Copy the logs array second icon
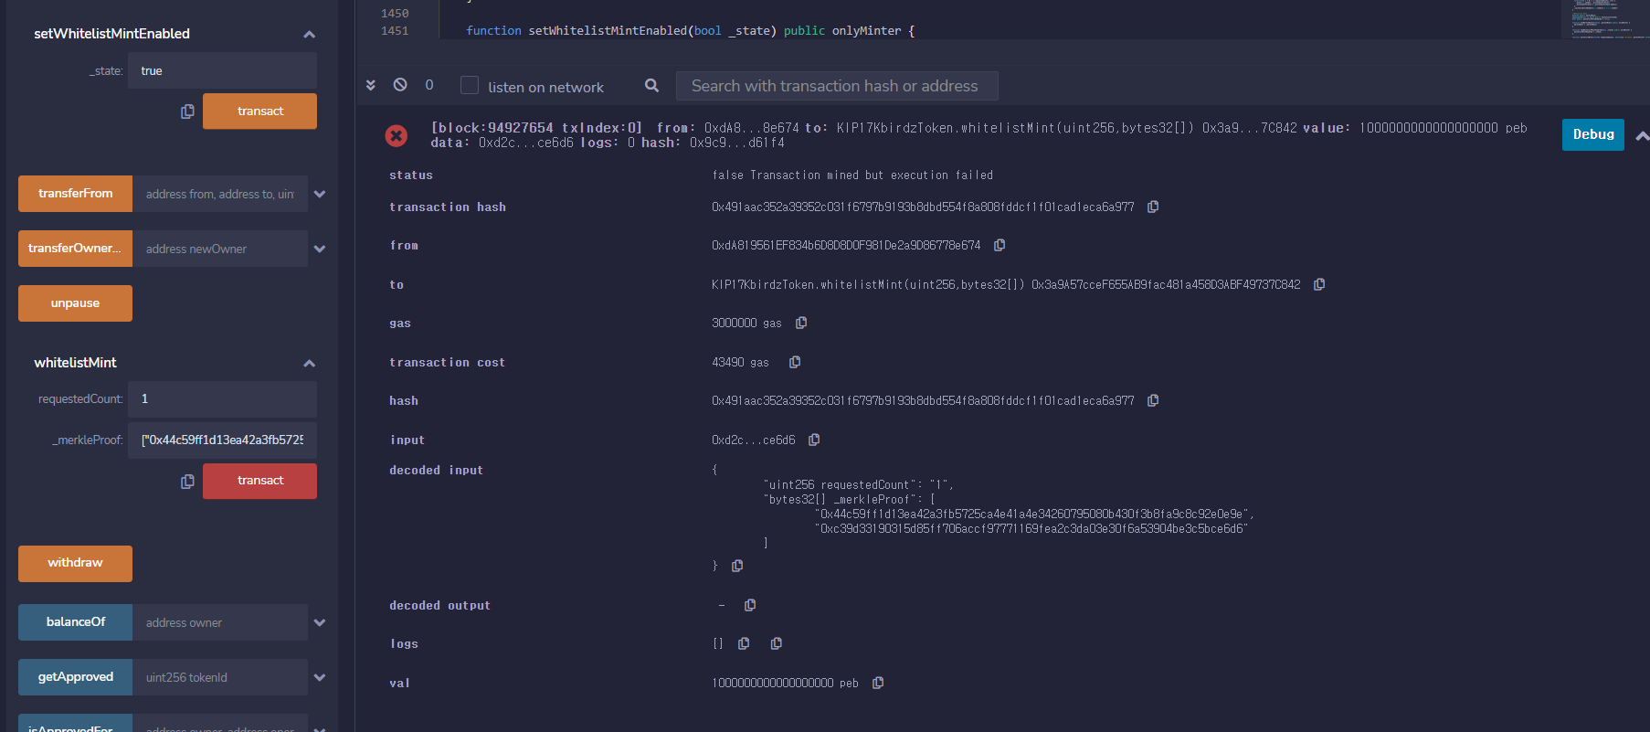Viewport: 1650px width, 732px height. 777,643
